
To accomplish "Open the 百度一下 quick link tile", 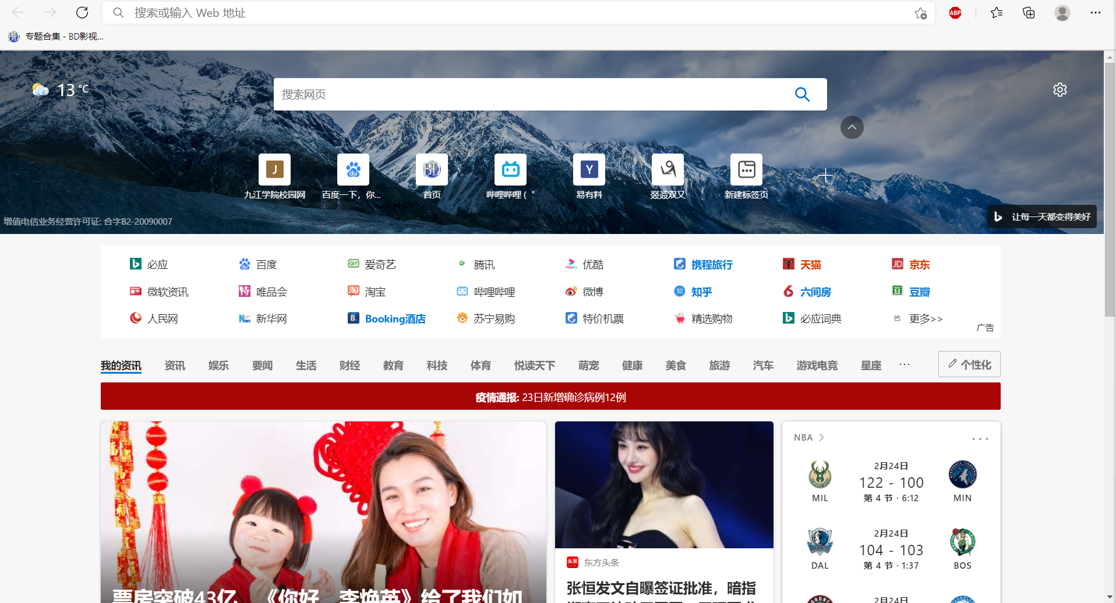I will [353, 176].
